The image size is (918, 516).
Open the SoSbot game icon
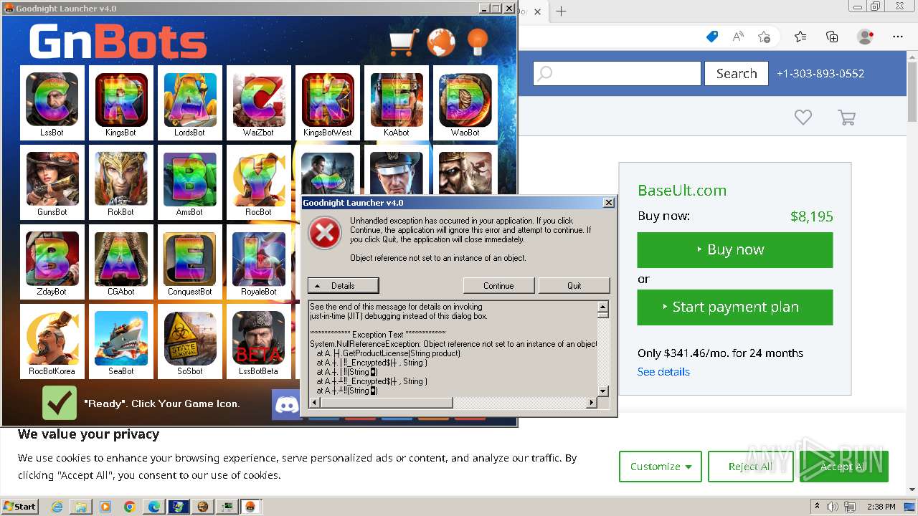tap(190, 340)
